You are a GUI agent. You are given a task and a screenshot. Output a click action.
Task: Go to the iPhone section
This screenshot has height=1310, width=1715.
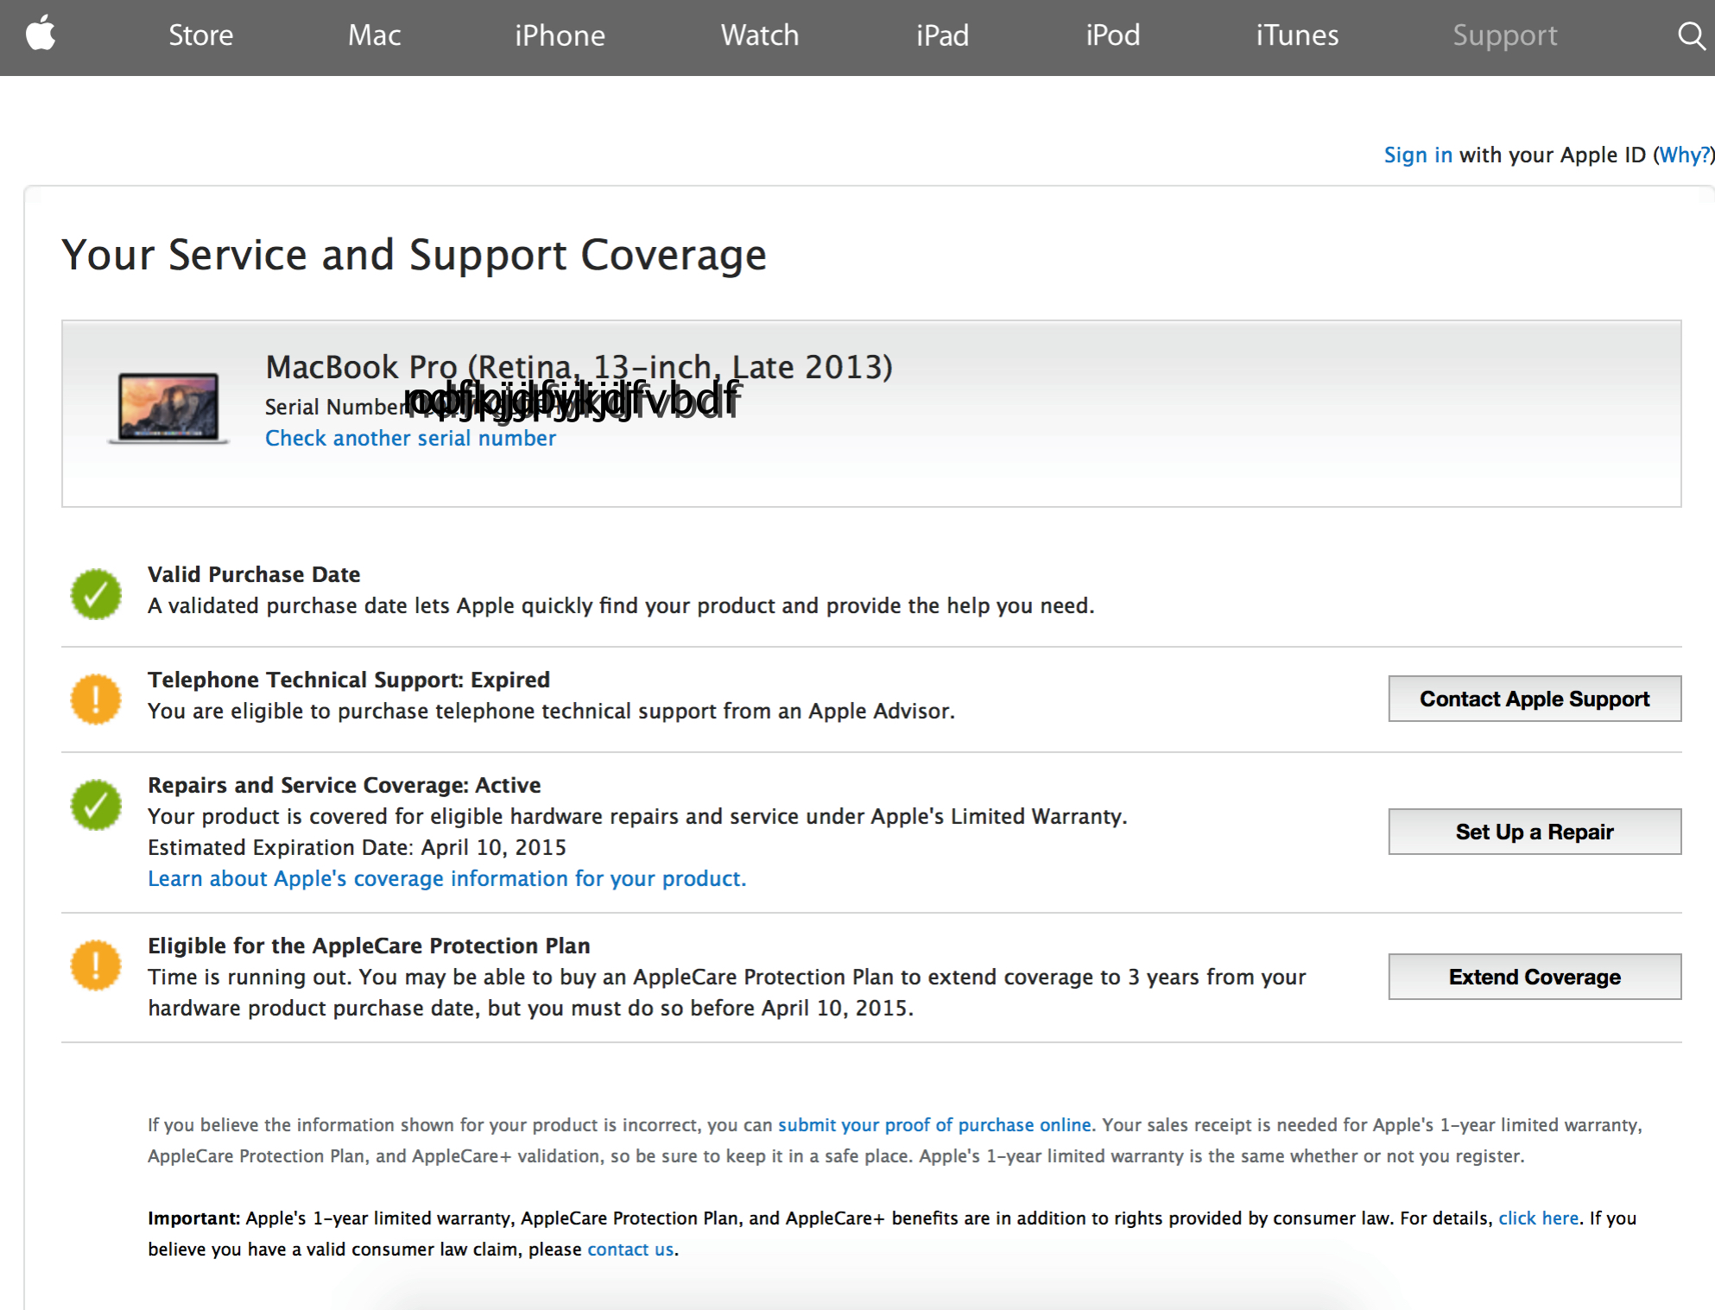[x=560, y=35]
